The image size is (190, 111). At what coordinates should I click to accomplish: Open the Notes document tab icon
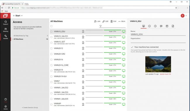point(173,26)
